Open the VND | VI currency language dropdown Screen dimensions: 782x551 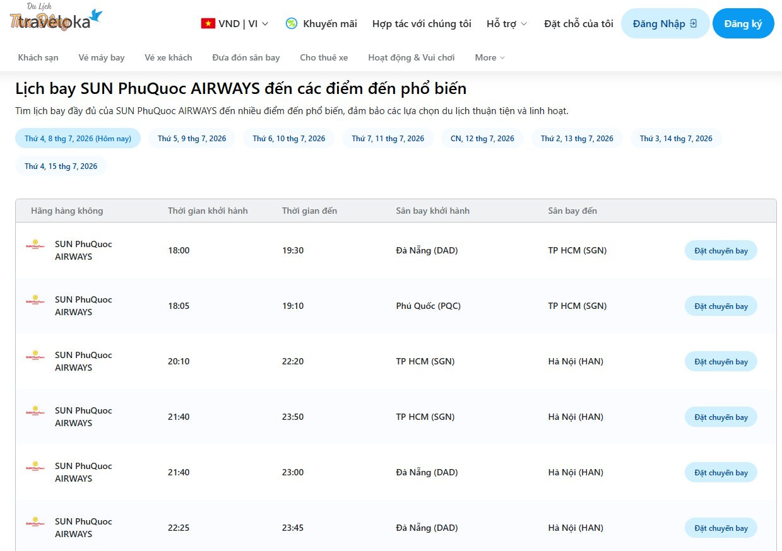[235, 23]
